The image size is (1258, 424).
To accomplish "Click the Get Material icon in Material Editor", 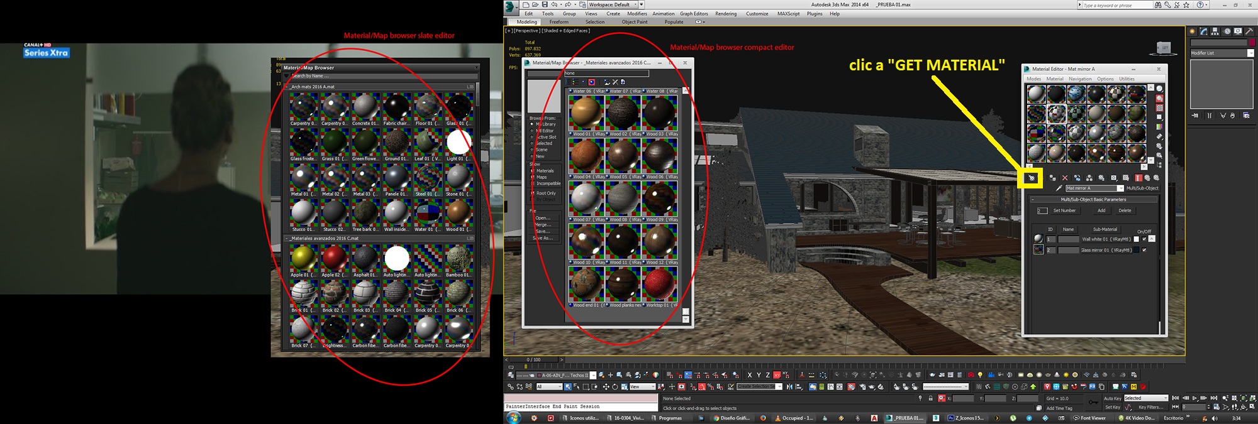I will pyautogui.click(x=1031, y=178).
